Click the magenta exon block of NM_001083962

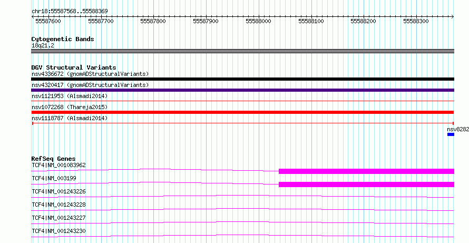pyautogui.click(x=366, y=171)
